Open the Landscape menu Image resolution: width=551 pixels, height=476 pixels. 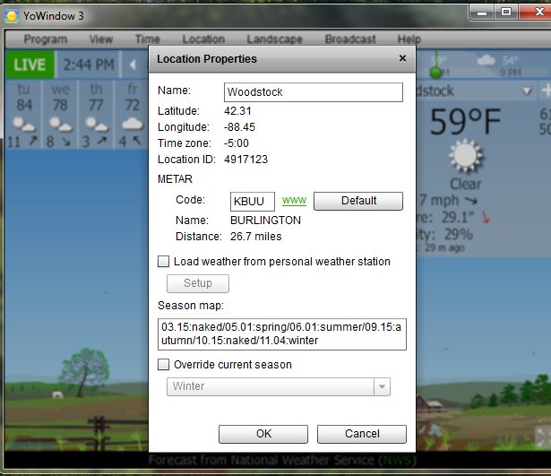(274, 39)
